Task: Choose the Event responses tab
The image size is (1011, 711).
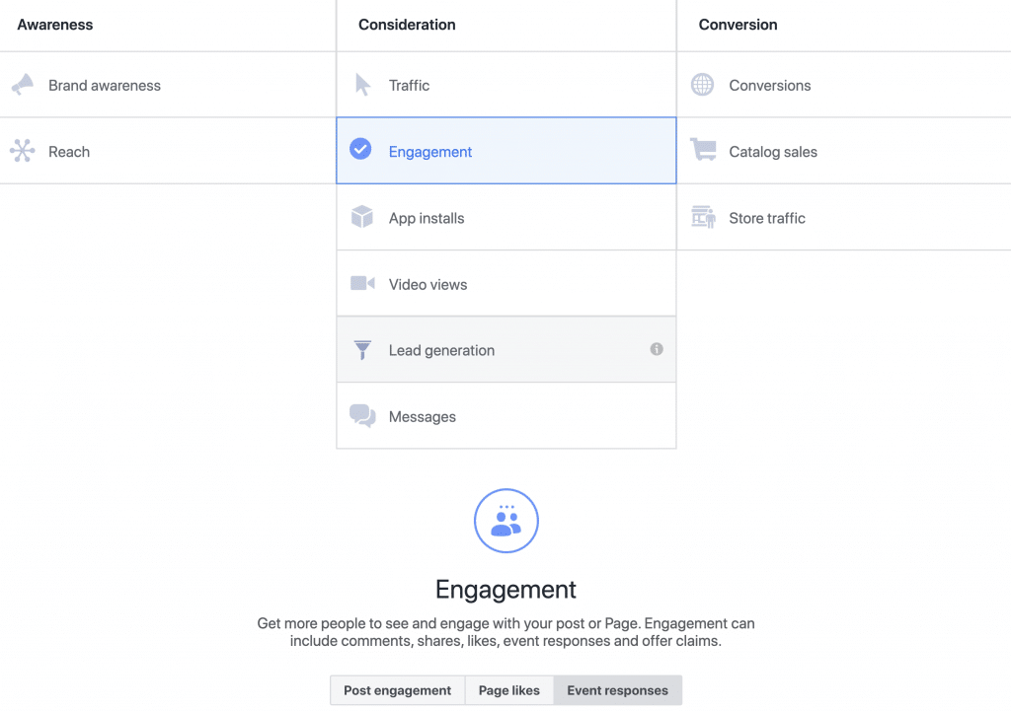Action: 618,690
